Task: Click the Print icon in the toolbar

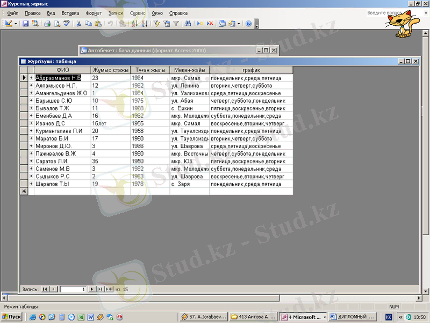Action: [x=47, y=24]
